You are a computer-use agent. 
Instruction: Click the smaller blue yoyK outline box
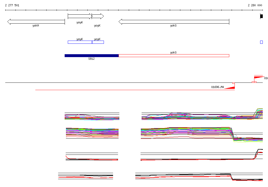pyautogui.click(x=98, y=42)
